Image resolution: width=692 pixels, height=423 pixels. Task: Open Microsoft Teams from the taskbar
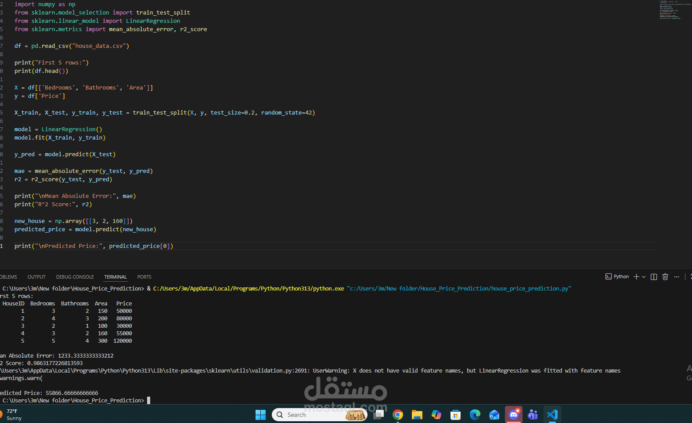[x=533, y=415]
